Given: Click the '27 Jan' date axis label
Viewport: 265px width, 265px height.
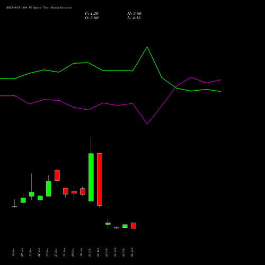Looking at the screenshot, I should [x=56, y=252].
